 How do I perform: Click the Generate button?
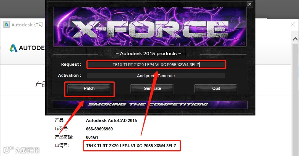click(152, 88)
